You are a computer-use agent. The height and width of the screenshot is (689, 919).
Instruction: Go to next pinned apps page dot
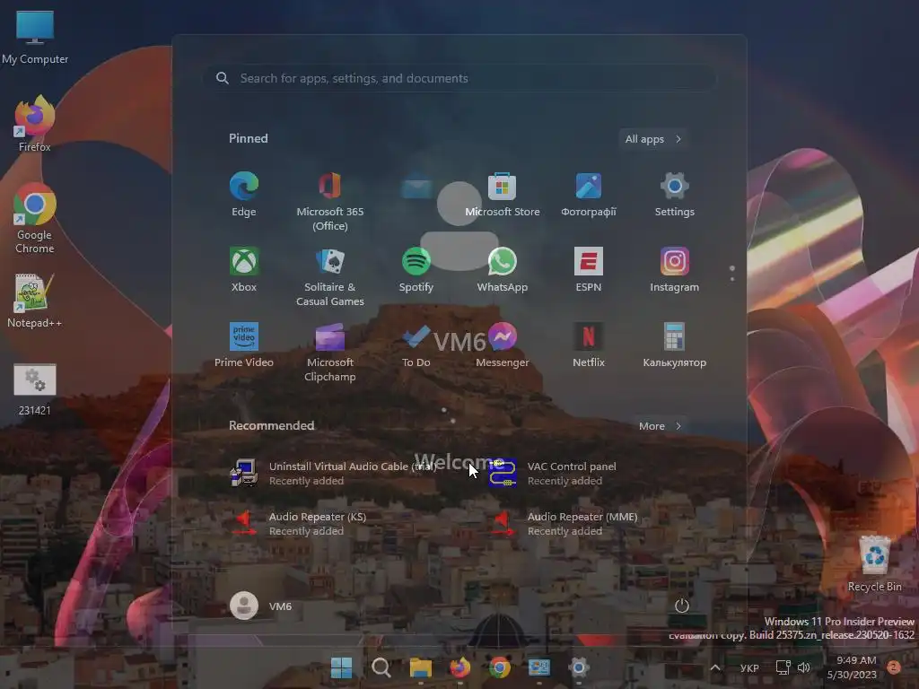click(732, 279)
